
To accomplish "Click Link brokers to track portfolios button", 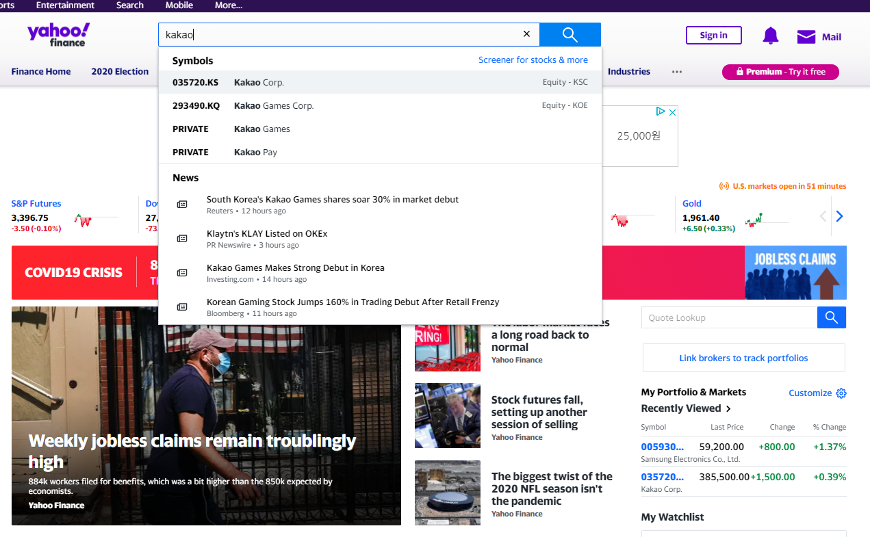I will click(743, 358).
